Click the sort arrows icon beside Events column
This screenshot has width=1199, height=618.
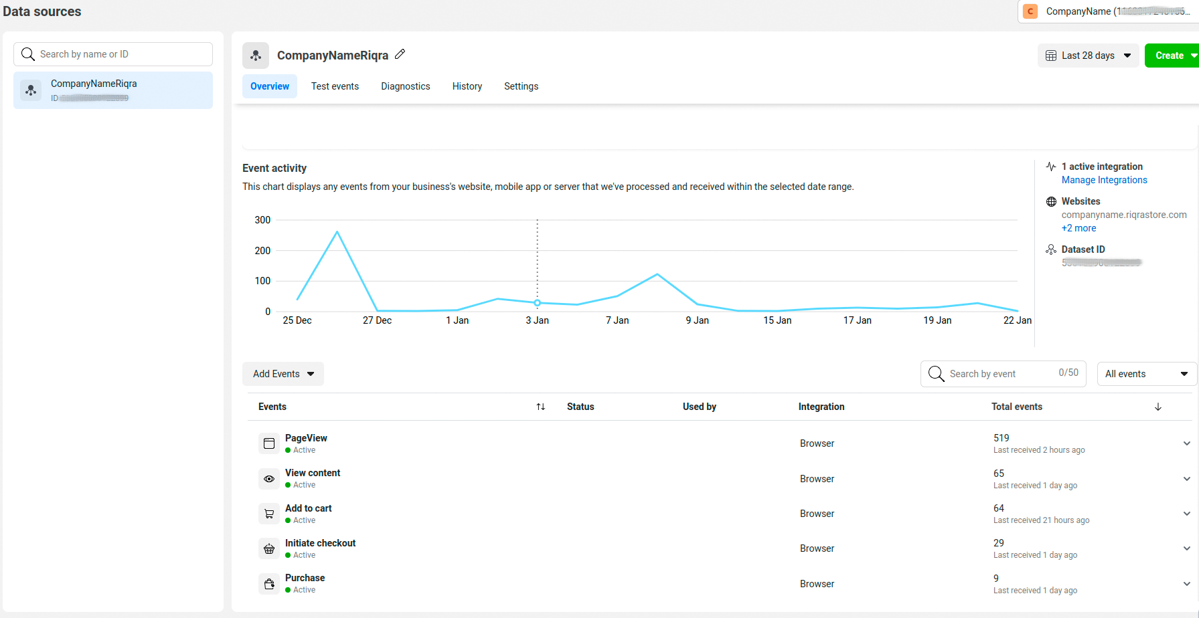point(541,407)
